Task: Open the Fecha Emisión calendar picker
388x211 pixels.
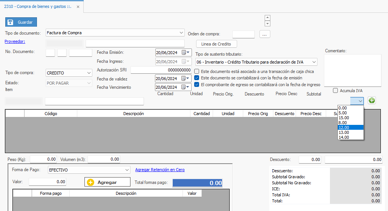Action: 186,52
